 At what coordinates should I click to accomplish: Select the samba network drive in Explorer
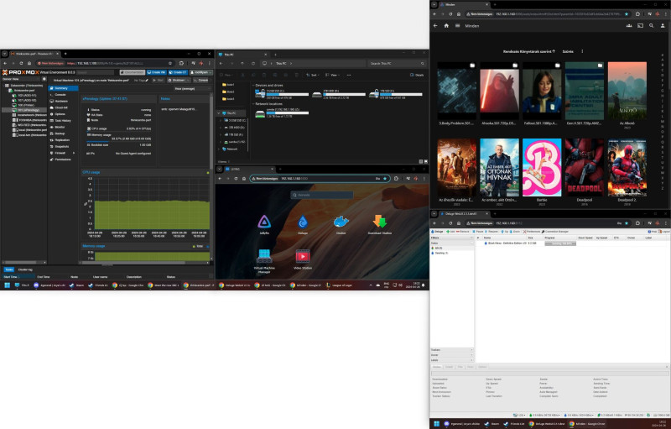281,113
